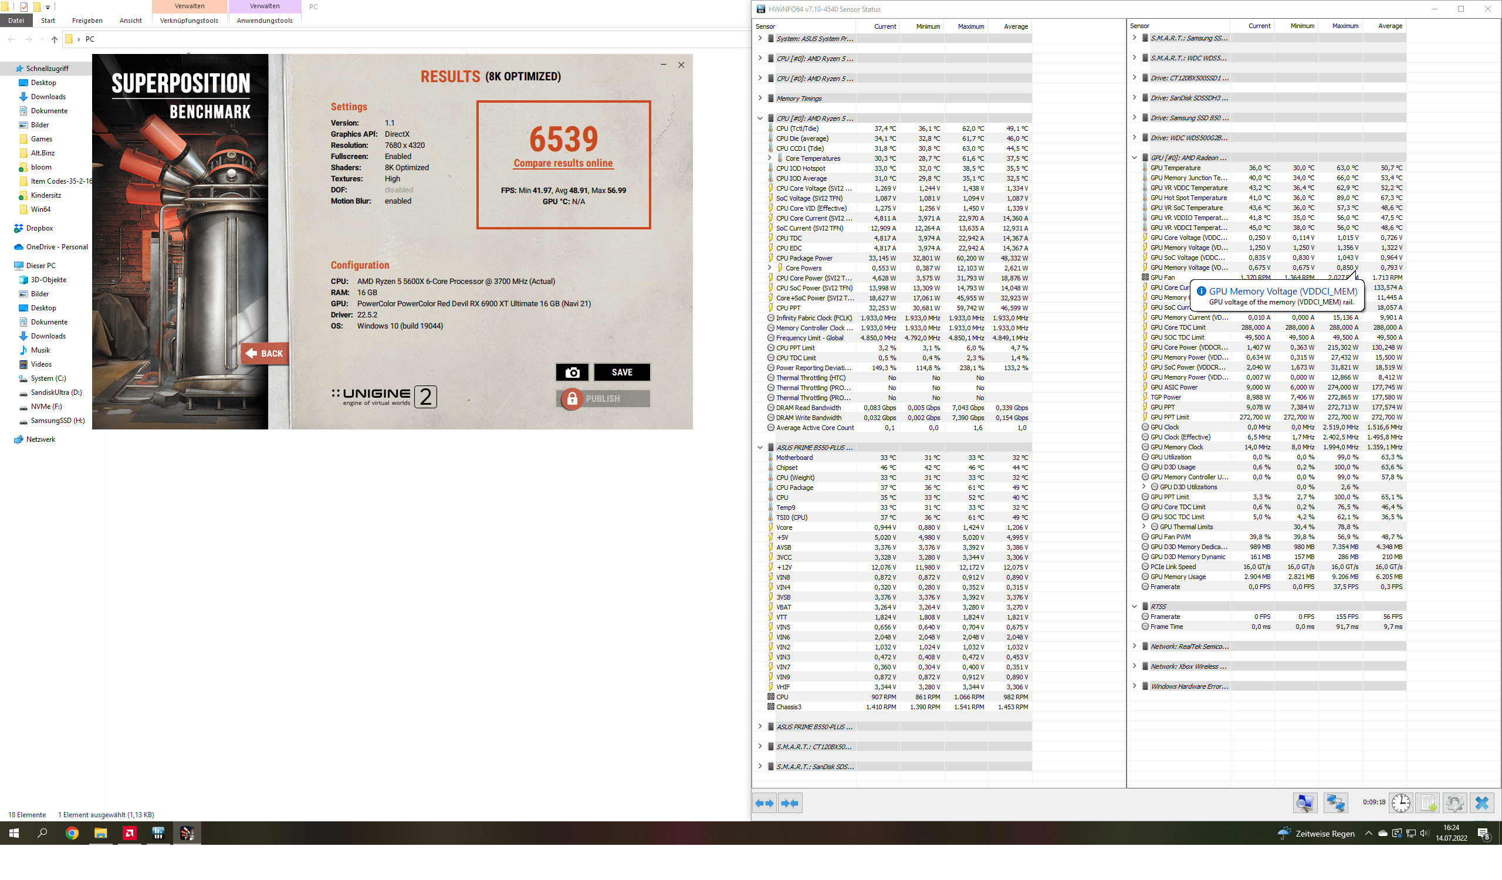Viewport: 1502px width, 880px height.
Task: Open the Ansicht ribbon tab
Action: [x=130, y=21]
